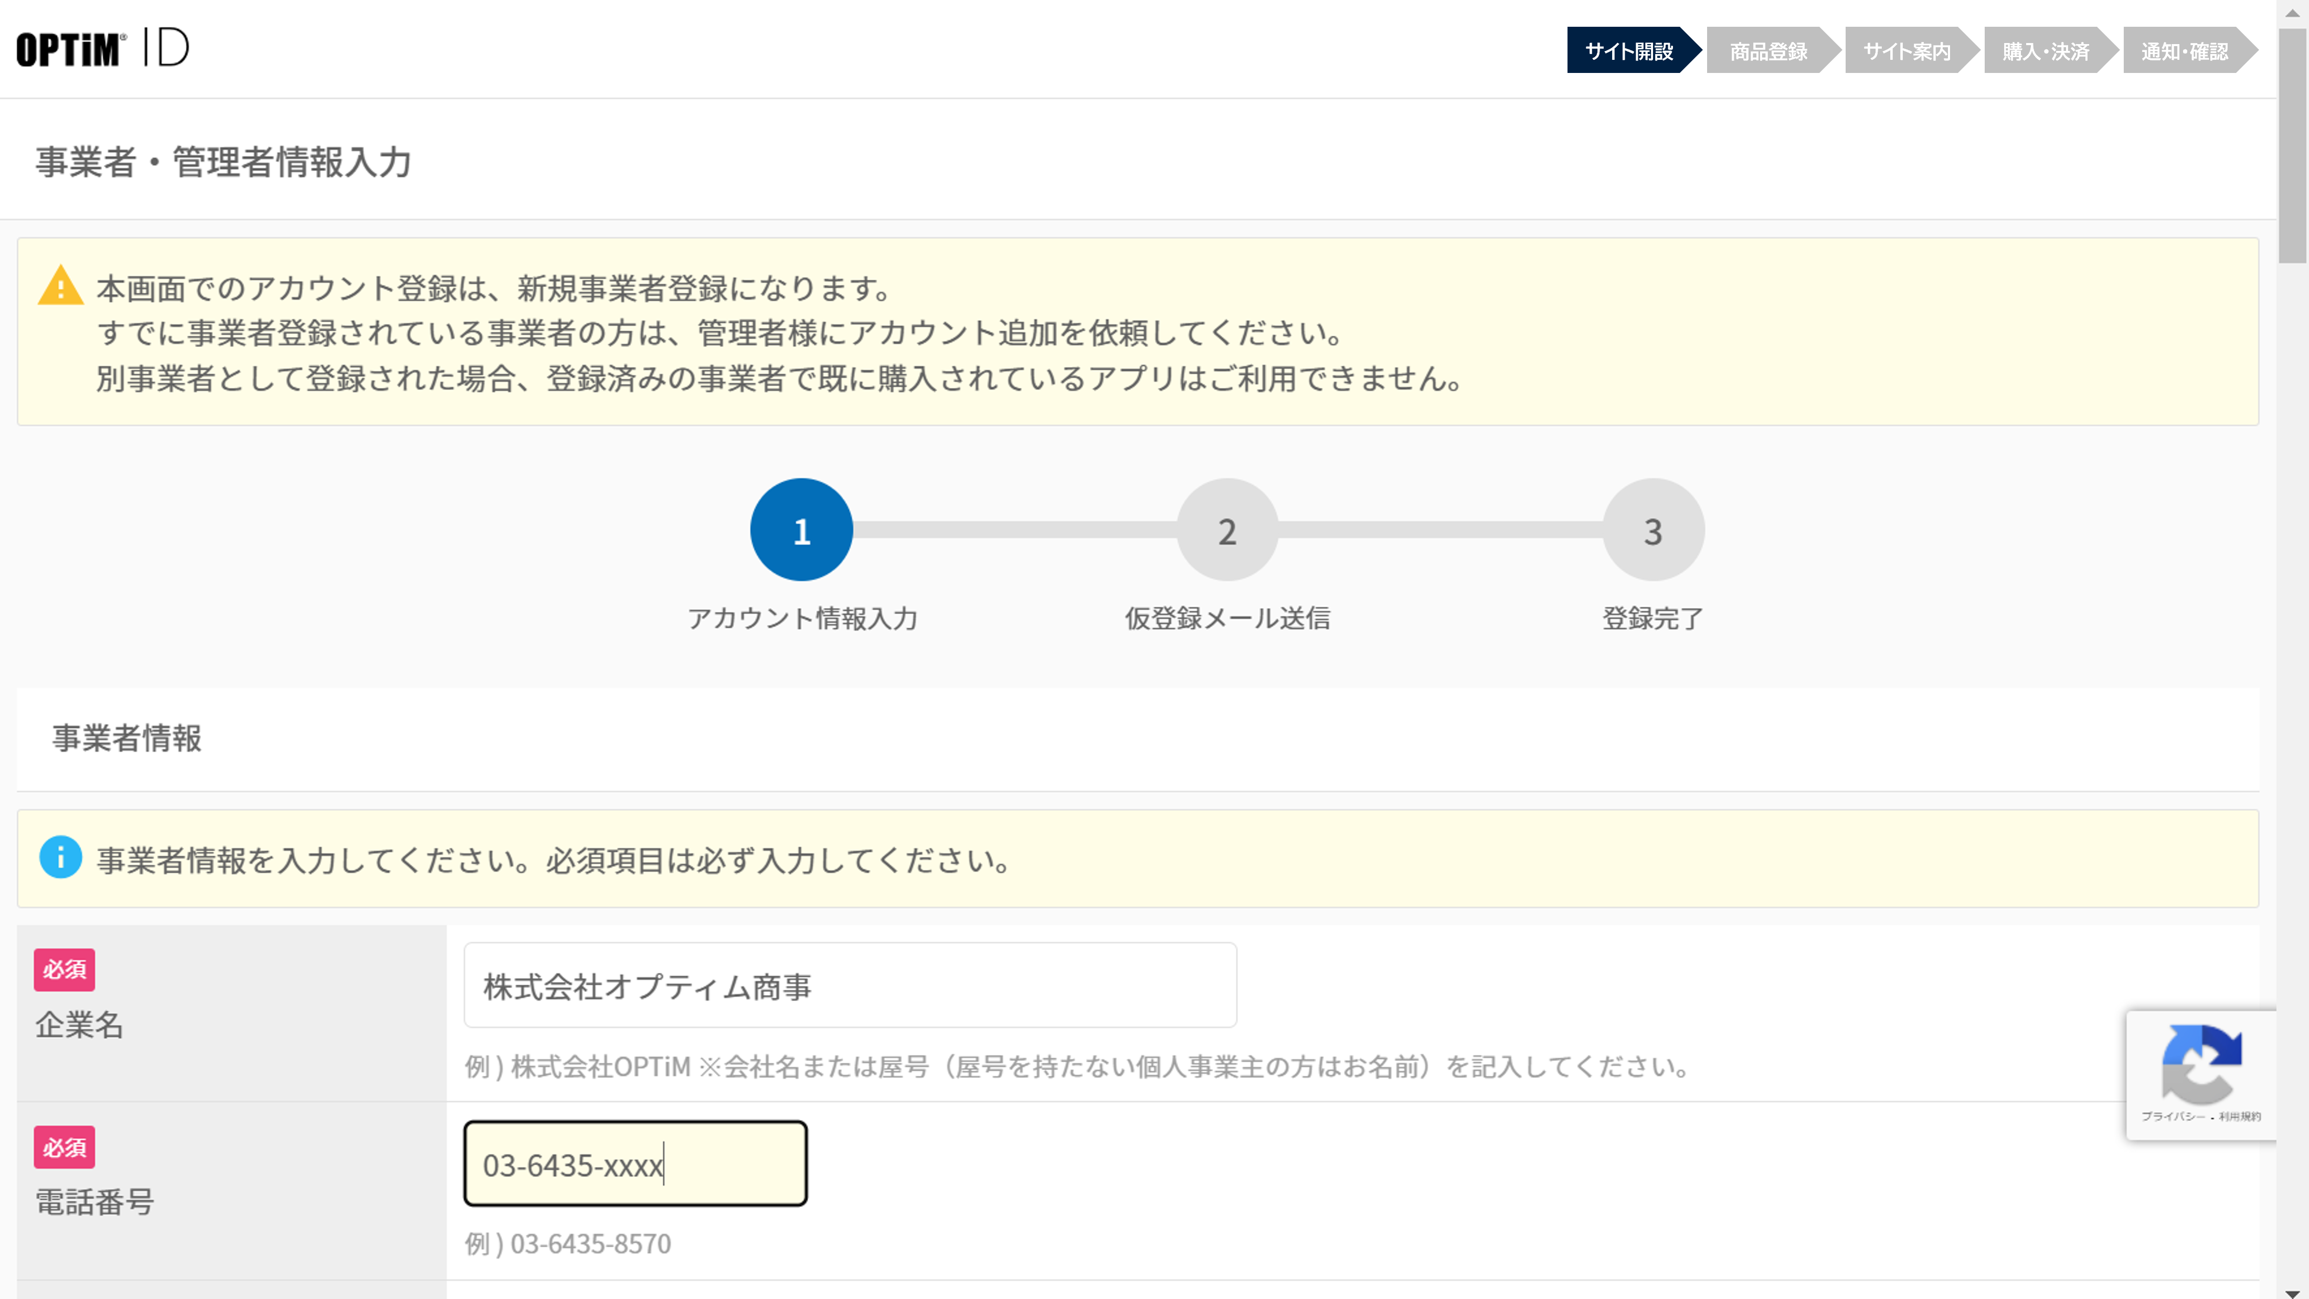Click step 3 circle 登録完了
The height and width of the screenshot is (1299, 2309).
[1653, 530]
